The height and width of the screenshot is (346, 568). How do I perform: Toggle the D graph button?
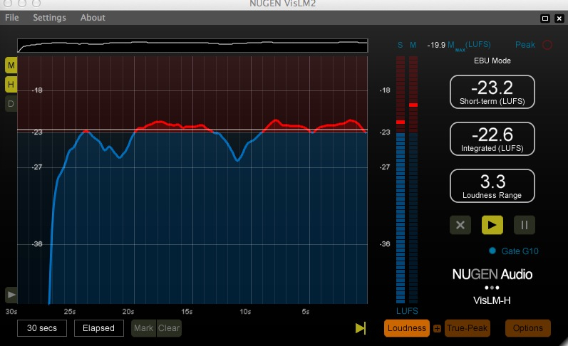(x=11, y=104)
